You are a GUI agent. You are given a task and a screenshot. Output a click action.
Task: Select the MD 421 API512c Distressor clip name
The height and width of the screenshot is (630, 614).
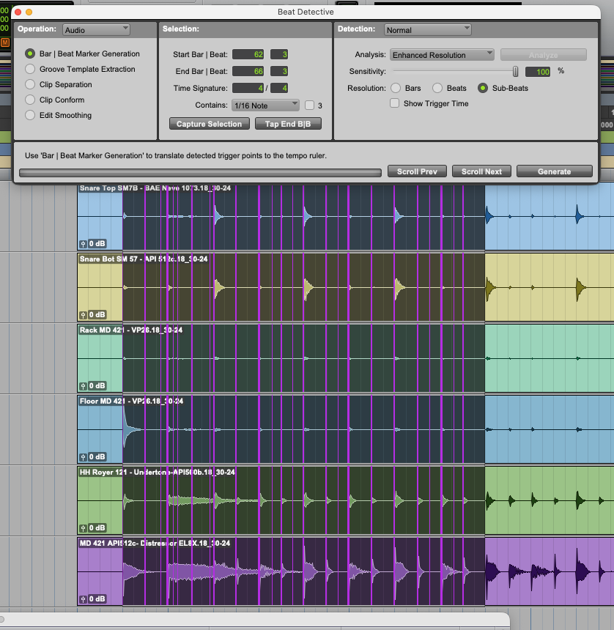coord(155,544)
